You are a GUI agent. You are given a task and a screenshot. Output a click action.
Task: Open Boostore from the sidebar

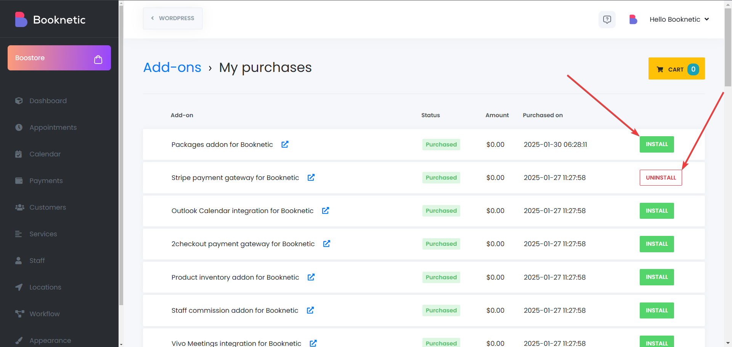point(59,58)
